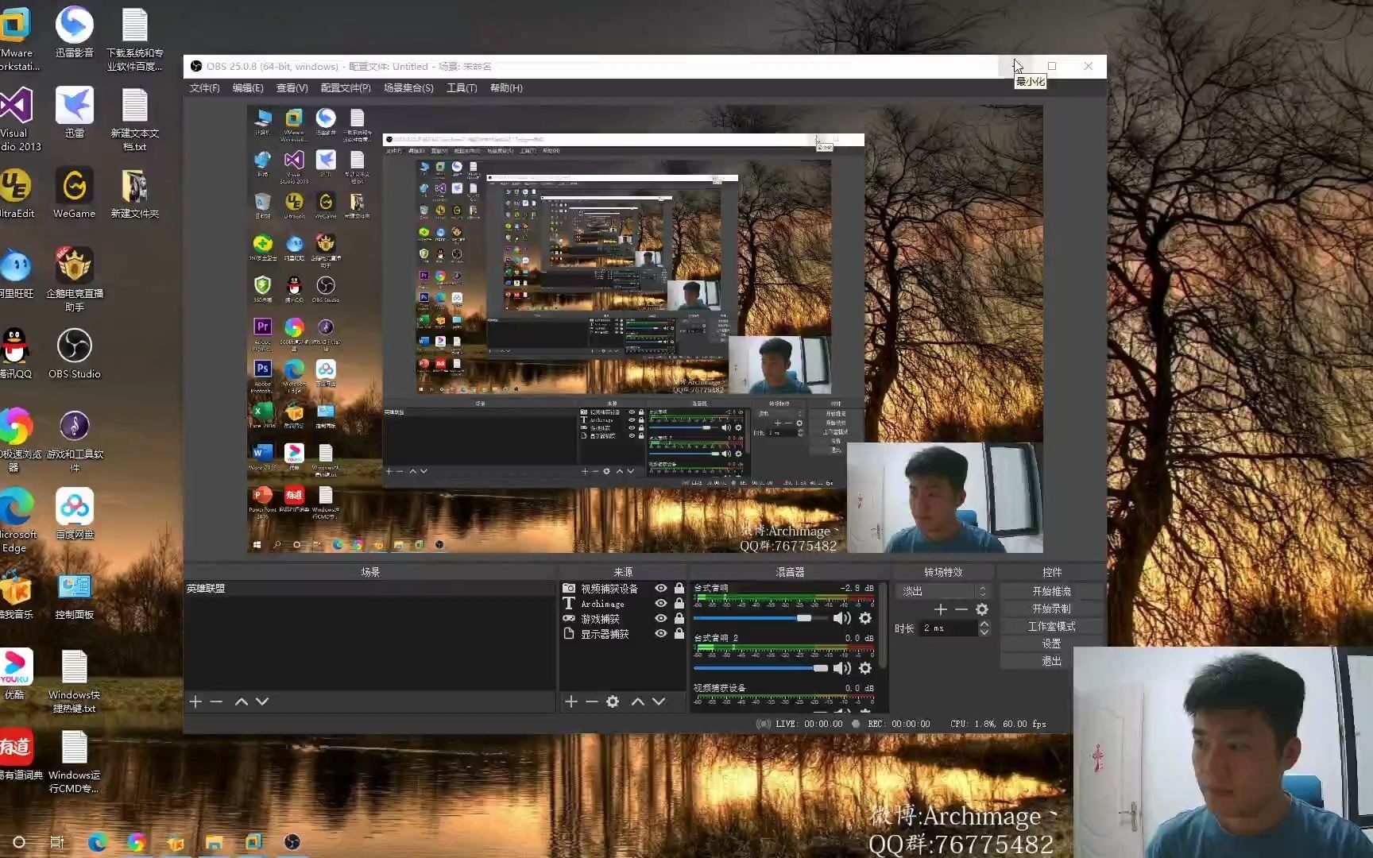Select the 显示器捕获 source row
The width and height of the screenshot is (1373, 858).
623,634
